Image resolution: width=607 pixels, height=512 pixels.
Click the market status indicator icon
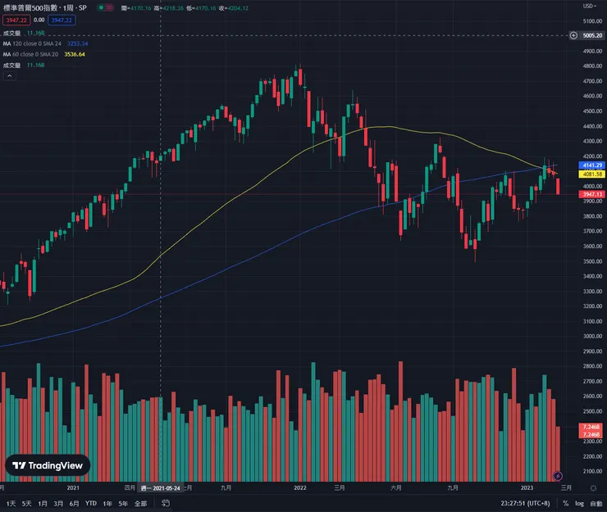coord(100,7)
